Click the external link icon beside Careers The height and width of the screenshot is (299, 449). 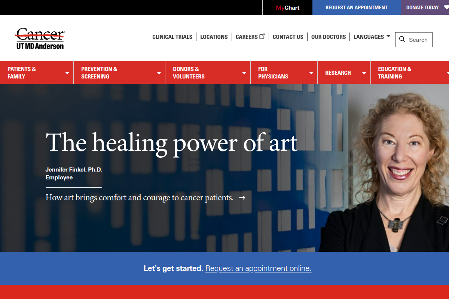262,36
